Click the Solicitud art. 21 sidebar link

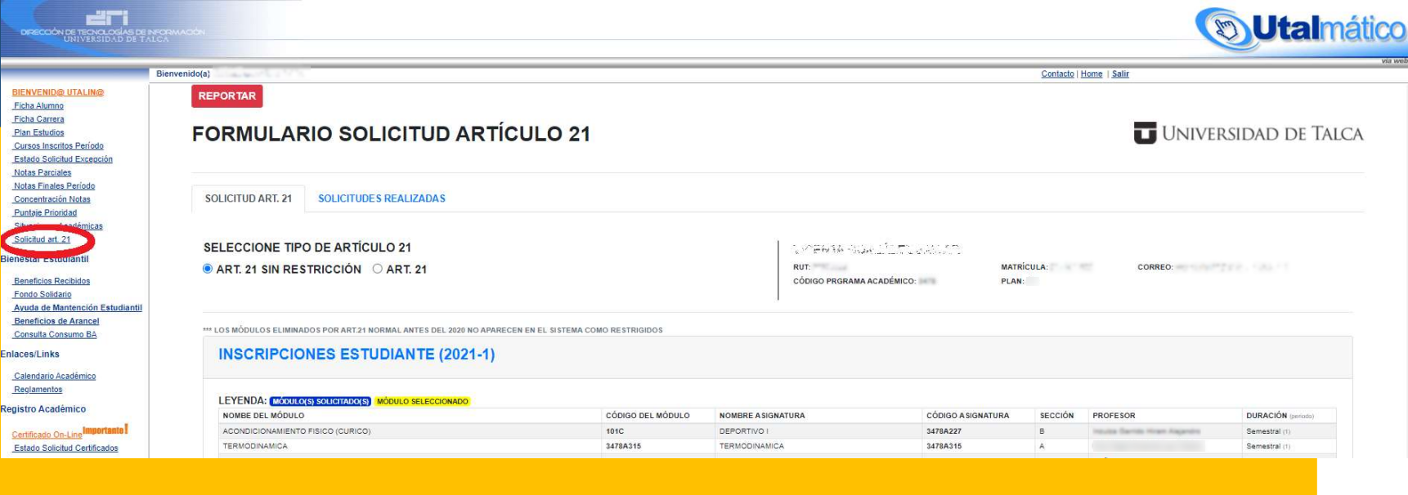point(43,239)
